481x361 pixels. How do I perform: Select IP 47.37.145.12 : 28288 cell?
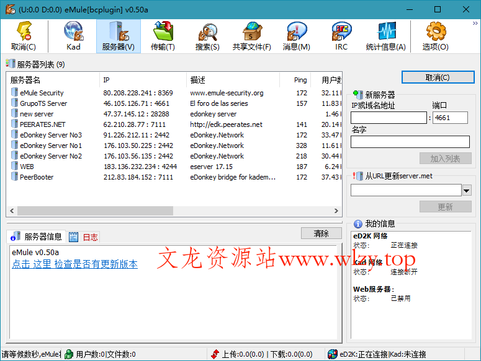coord(136,114)
